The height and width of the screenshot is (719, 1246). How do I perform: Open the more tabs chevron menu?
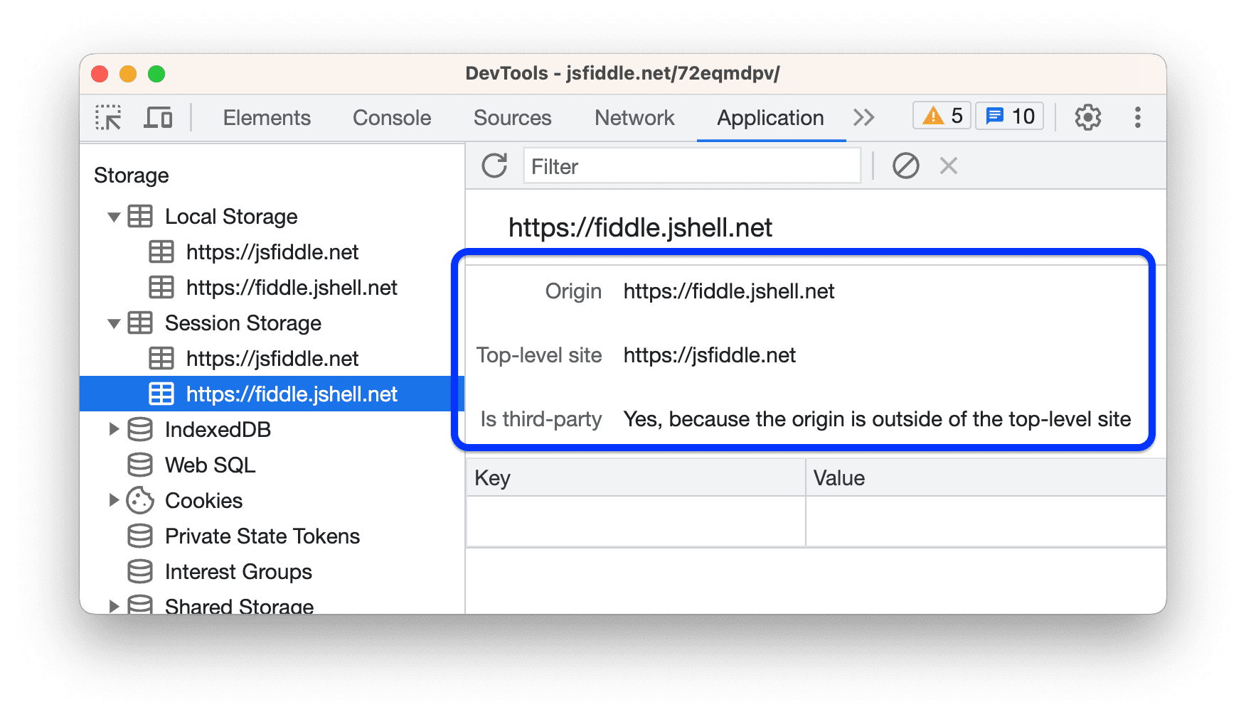[863, 117]
